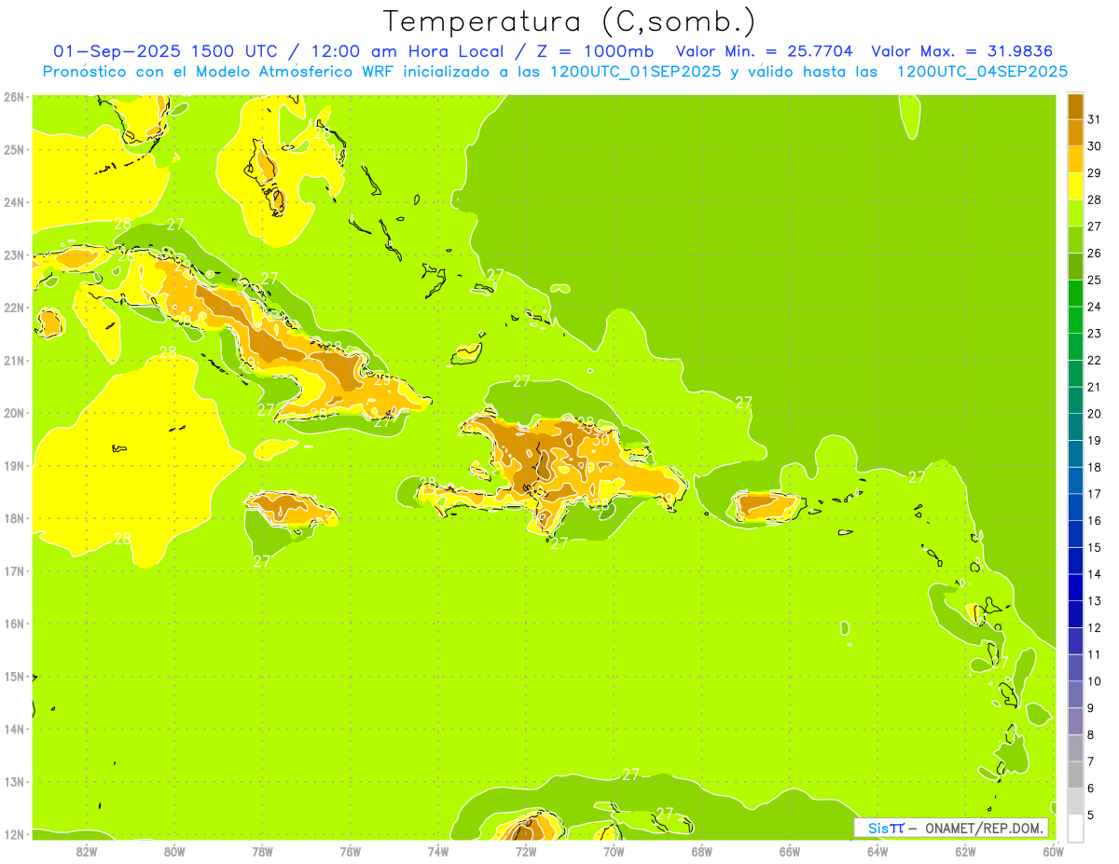Click the '60W' longitude label
This screenshot has width=1119, height=864.
pyautogui.click(x=1053, y=851)
